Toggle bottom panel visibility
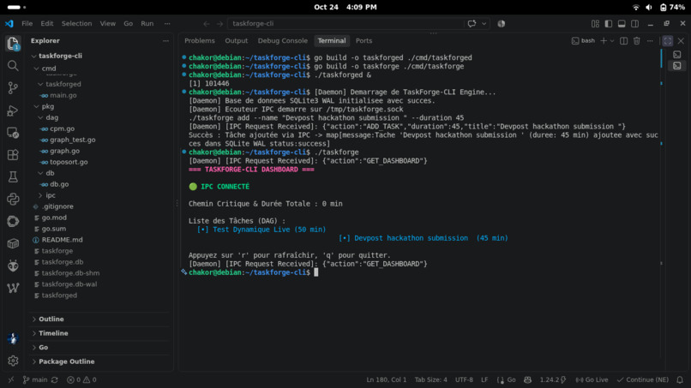This screenshot has width=691, height=388. (622, 24)
